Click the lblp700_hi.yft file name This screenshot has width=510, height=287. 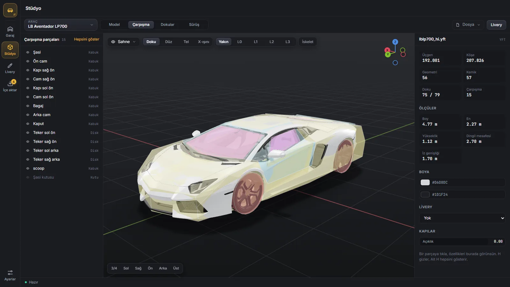point(432,39)
